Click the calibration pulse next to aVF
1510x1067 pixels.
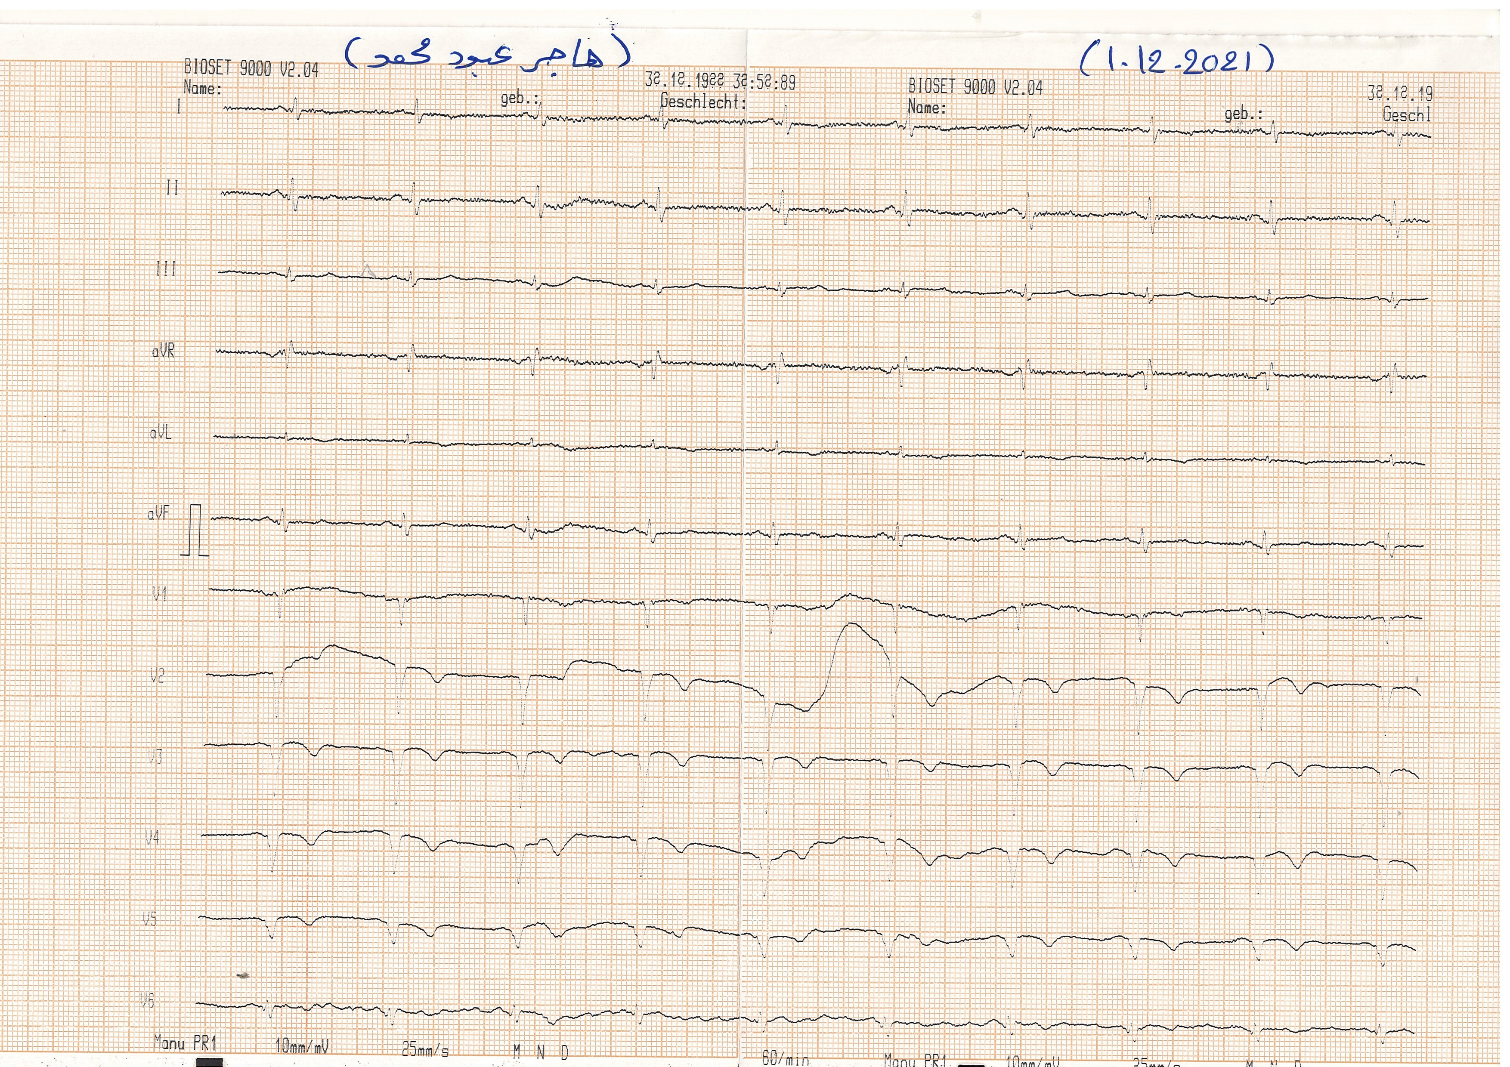[x=195, y=530]
